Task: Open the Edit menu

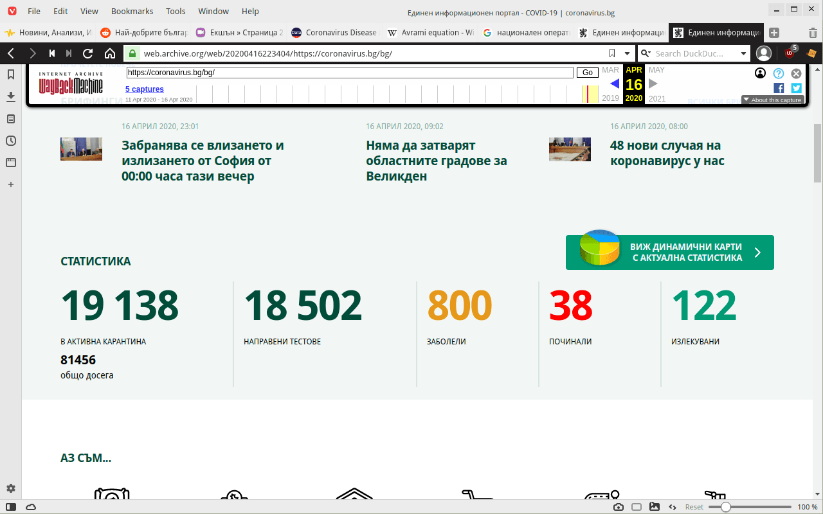Action: (x=60, y=11)
